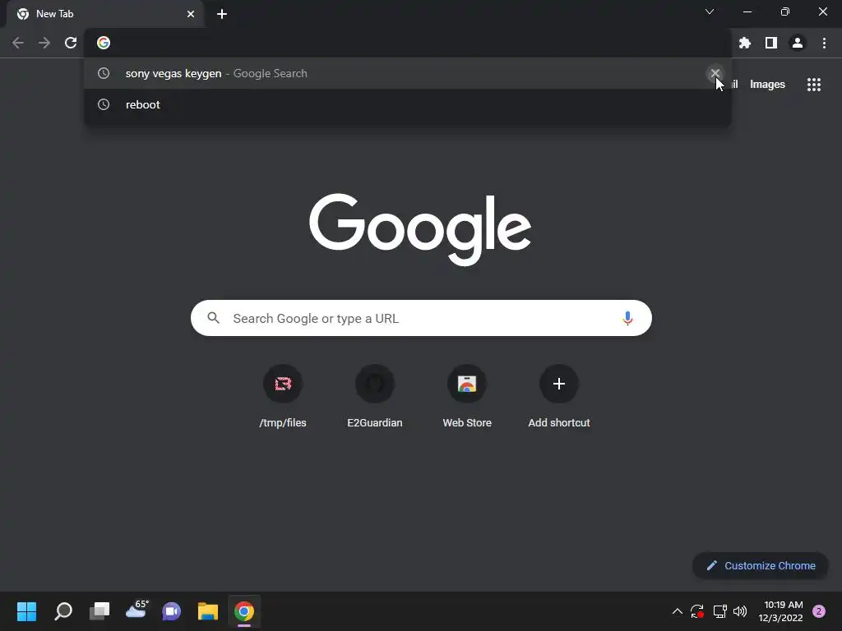This screenshot has height=631, width=842.
Task: Start voice search with microphone icon
Action: pyautogui.click(x=627, y=318)
